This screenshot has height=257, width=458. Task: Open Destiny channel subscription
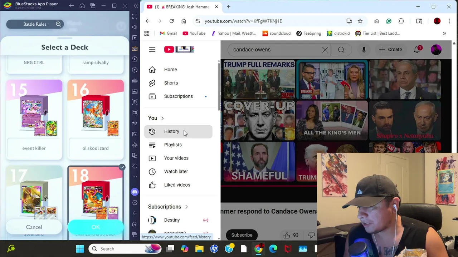(x=178, y=220)
